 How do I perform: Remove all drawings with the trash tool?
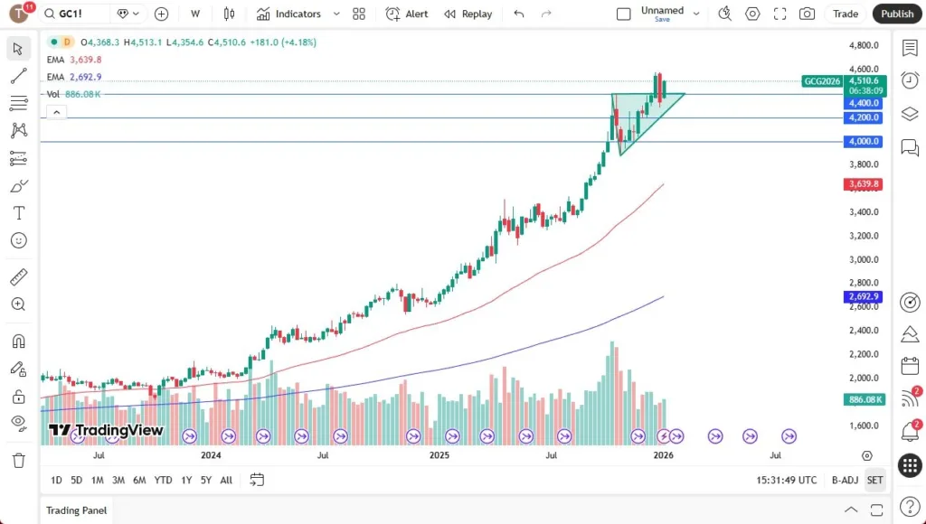coord(18,460)
